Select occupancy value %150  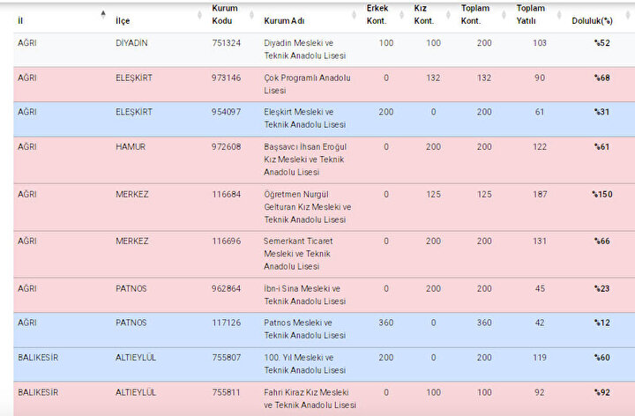(x=602, y=194)
